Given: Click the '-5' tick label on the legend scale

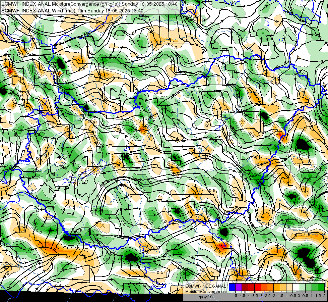Looking at the screenshot, I should [235, 296].
